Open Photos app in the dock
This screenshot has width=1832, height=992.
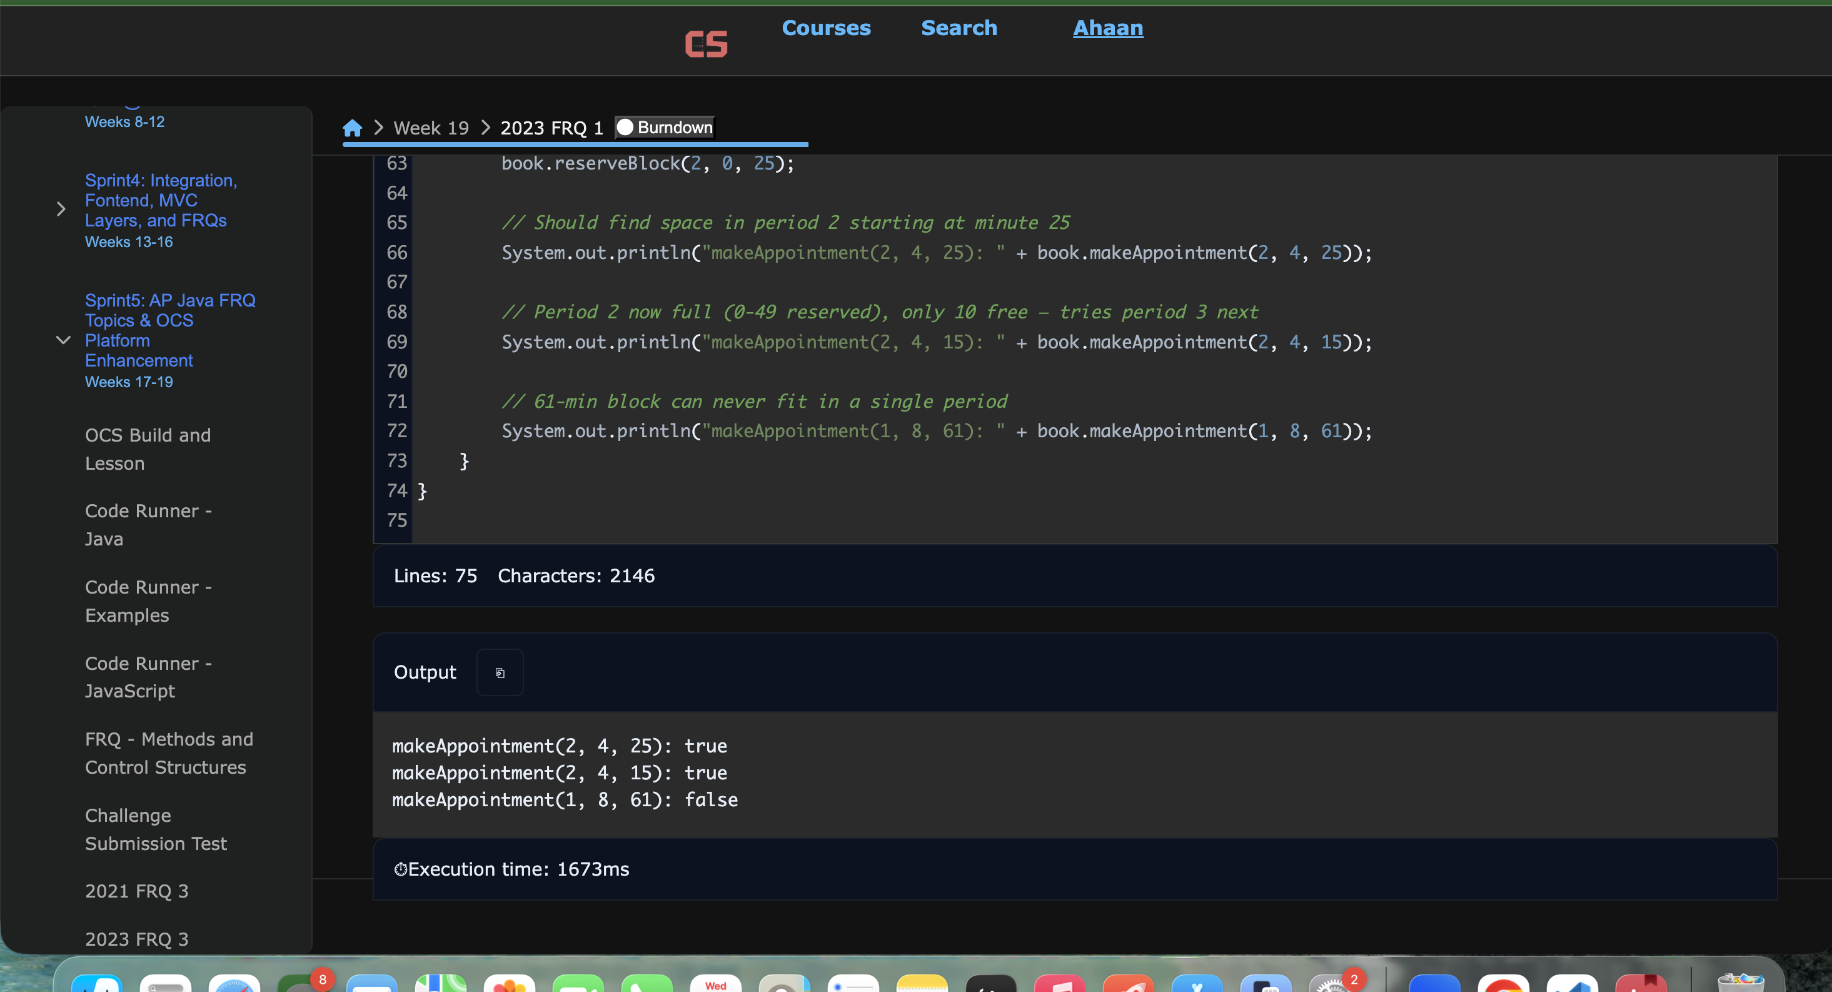click(509, 983)
